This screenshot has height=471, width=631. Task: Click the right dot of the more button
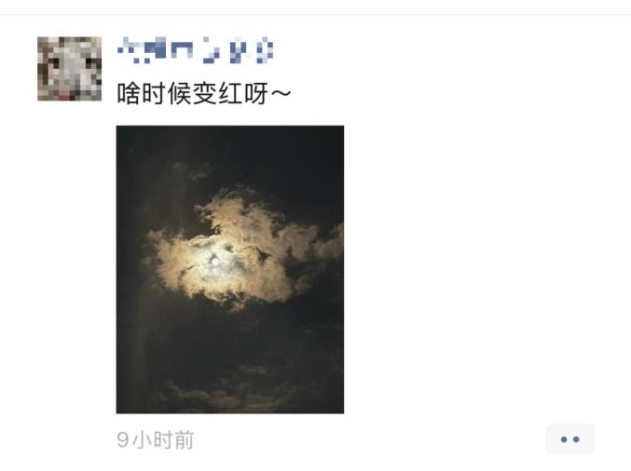[x=576, y=439]
